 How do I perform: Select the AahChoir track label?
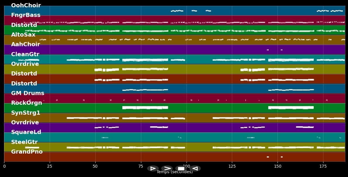tap(25, 44)
